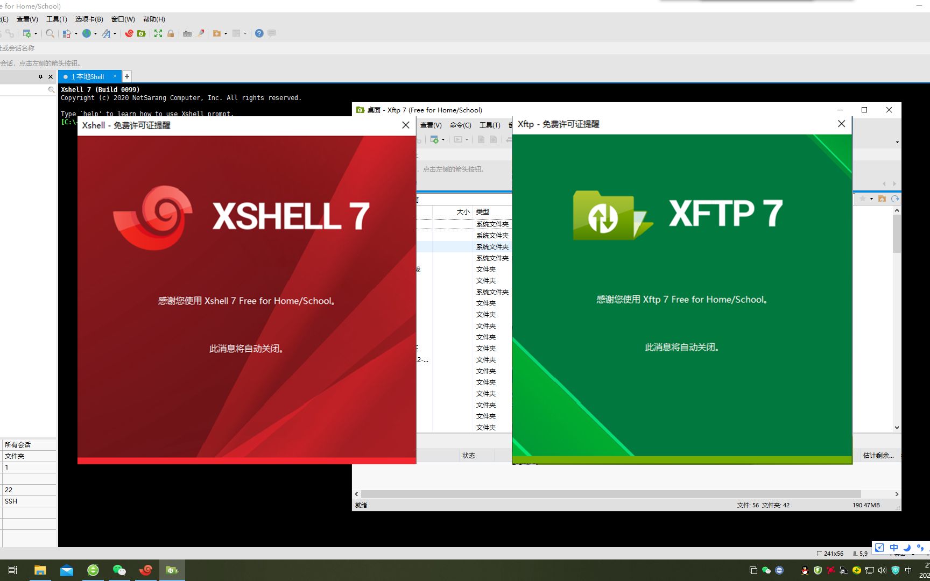The width and height of the screenshot is (930, 581).
Task: Click the command play icon in Xftp toolbar
Action: [x=458, y=139]
